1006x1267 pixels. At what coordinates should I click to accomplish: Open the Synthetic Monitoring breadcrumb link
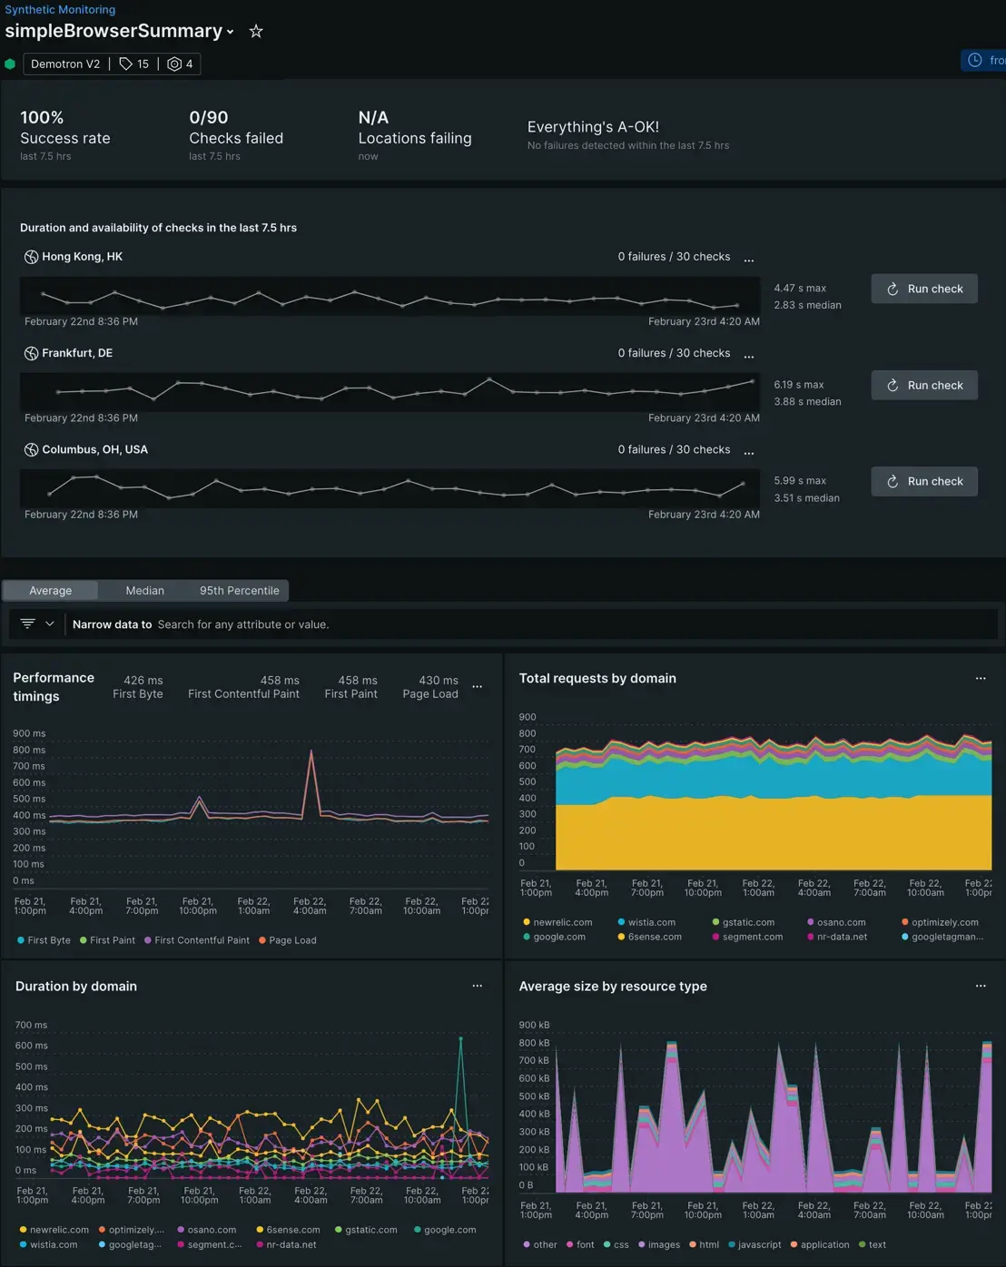(x=60, y=10)
